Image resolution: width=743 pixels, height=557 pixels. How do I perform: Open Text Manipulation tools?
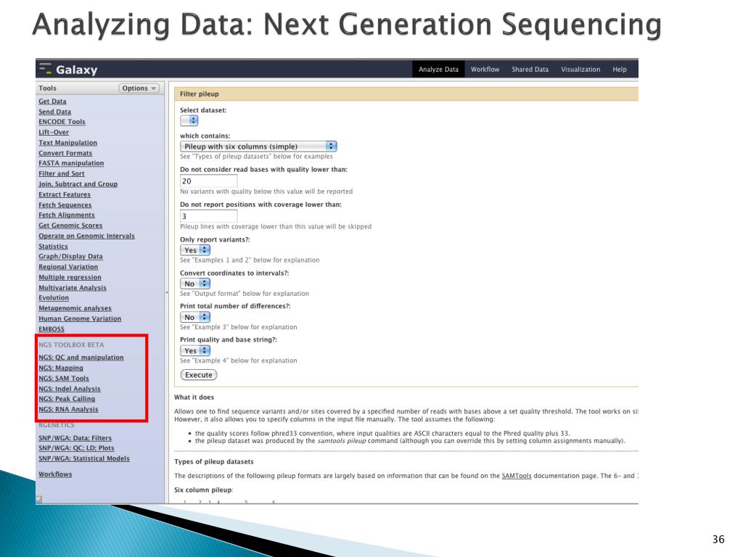pos(67,143)
